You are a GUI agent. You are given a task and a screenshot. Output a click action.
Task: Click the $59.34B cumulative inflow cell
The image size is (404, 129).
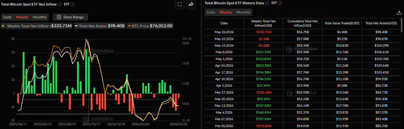[x=303, y=52]
